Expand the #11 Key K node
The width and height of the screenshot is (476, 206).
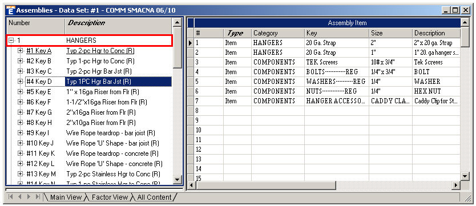[x=21, y=154]
